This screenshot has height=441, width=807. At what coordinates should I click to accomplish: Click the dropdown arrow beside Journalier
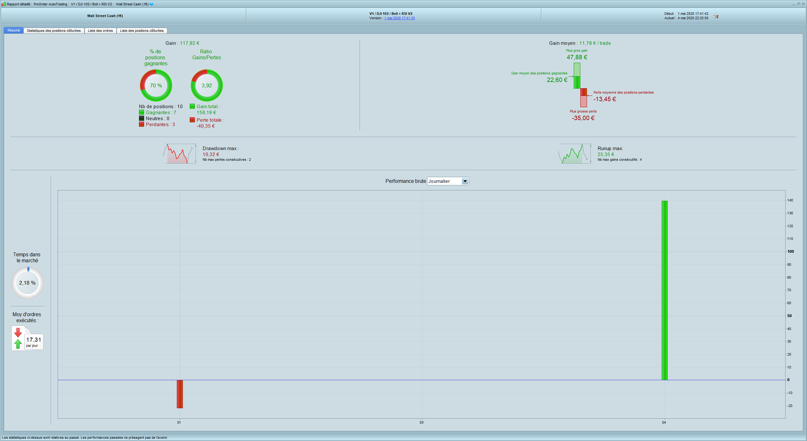(x=465, y=181)
